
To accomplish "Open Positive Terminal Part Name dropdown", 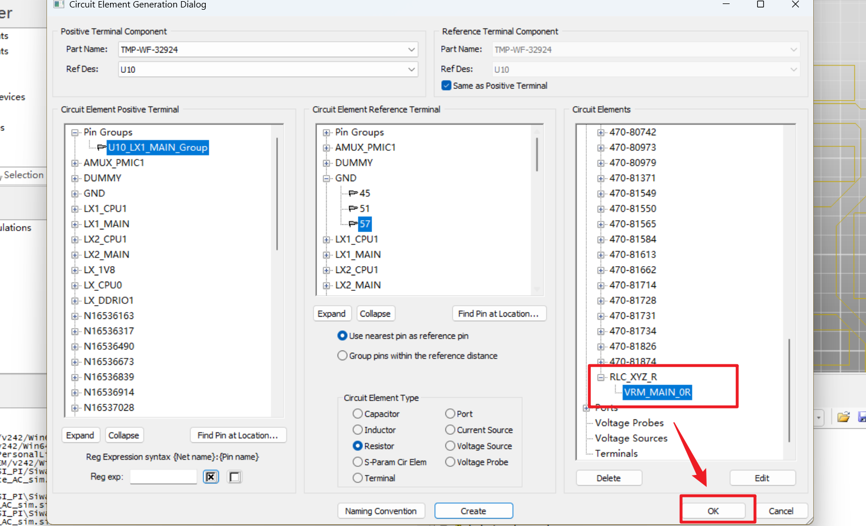I will 411,50.
